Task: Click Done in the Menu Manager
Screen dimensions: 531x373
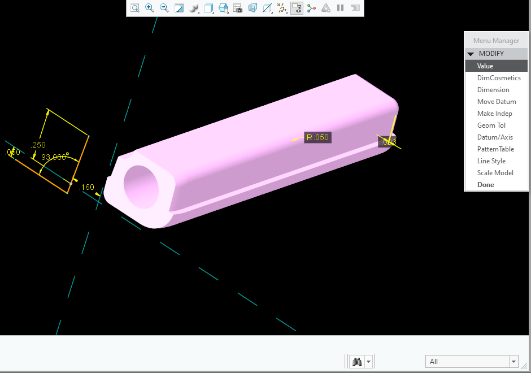Action: [x=496, y=185]
